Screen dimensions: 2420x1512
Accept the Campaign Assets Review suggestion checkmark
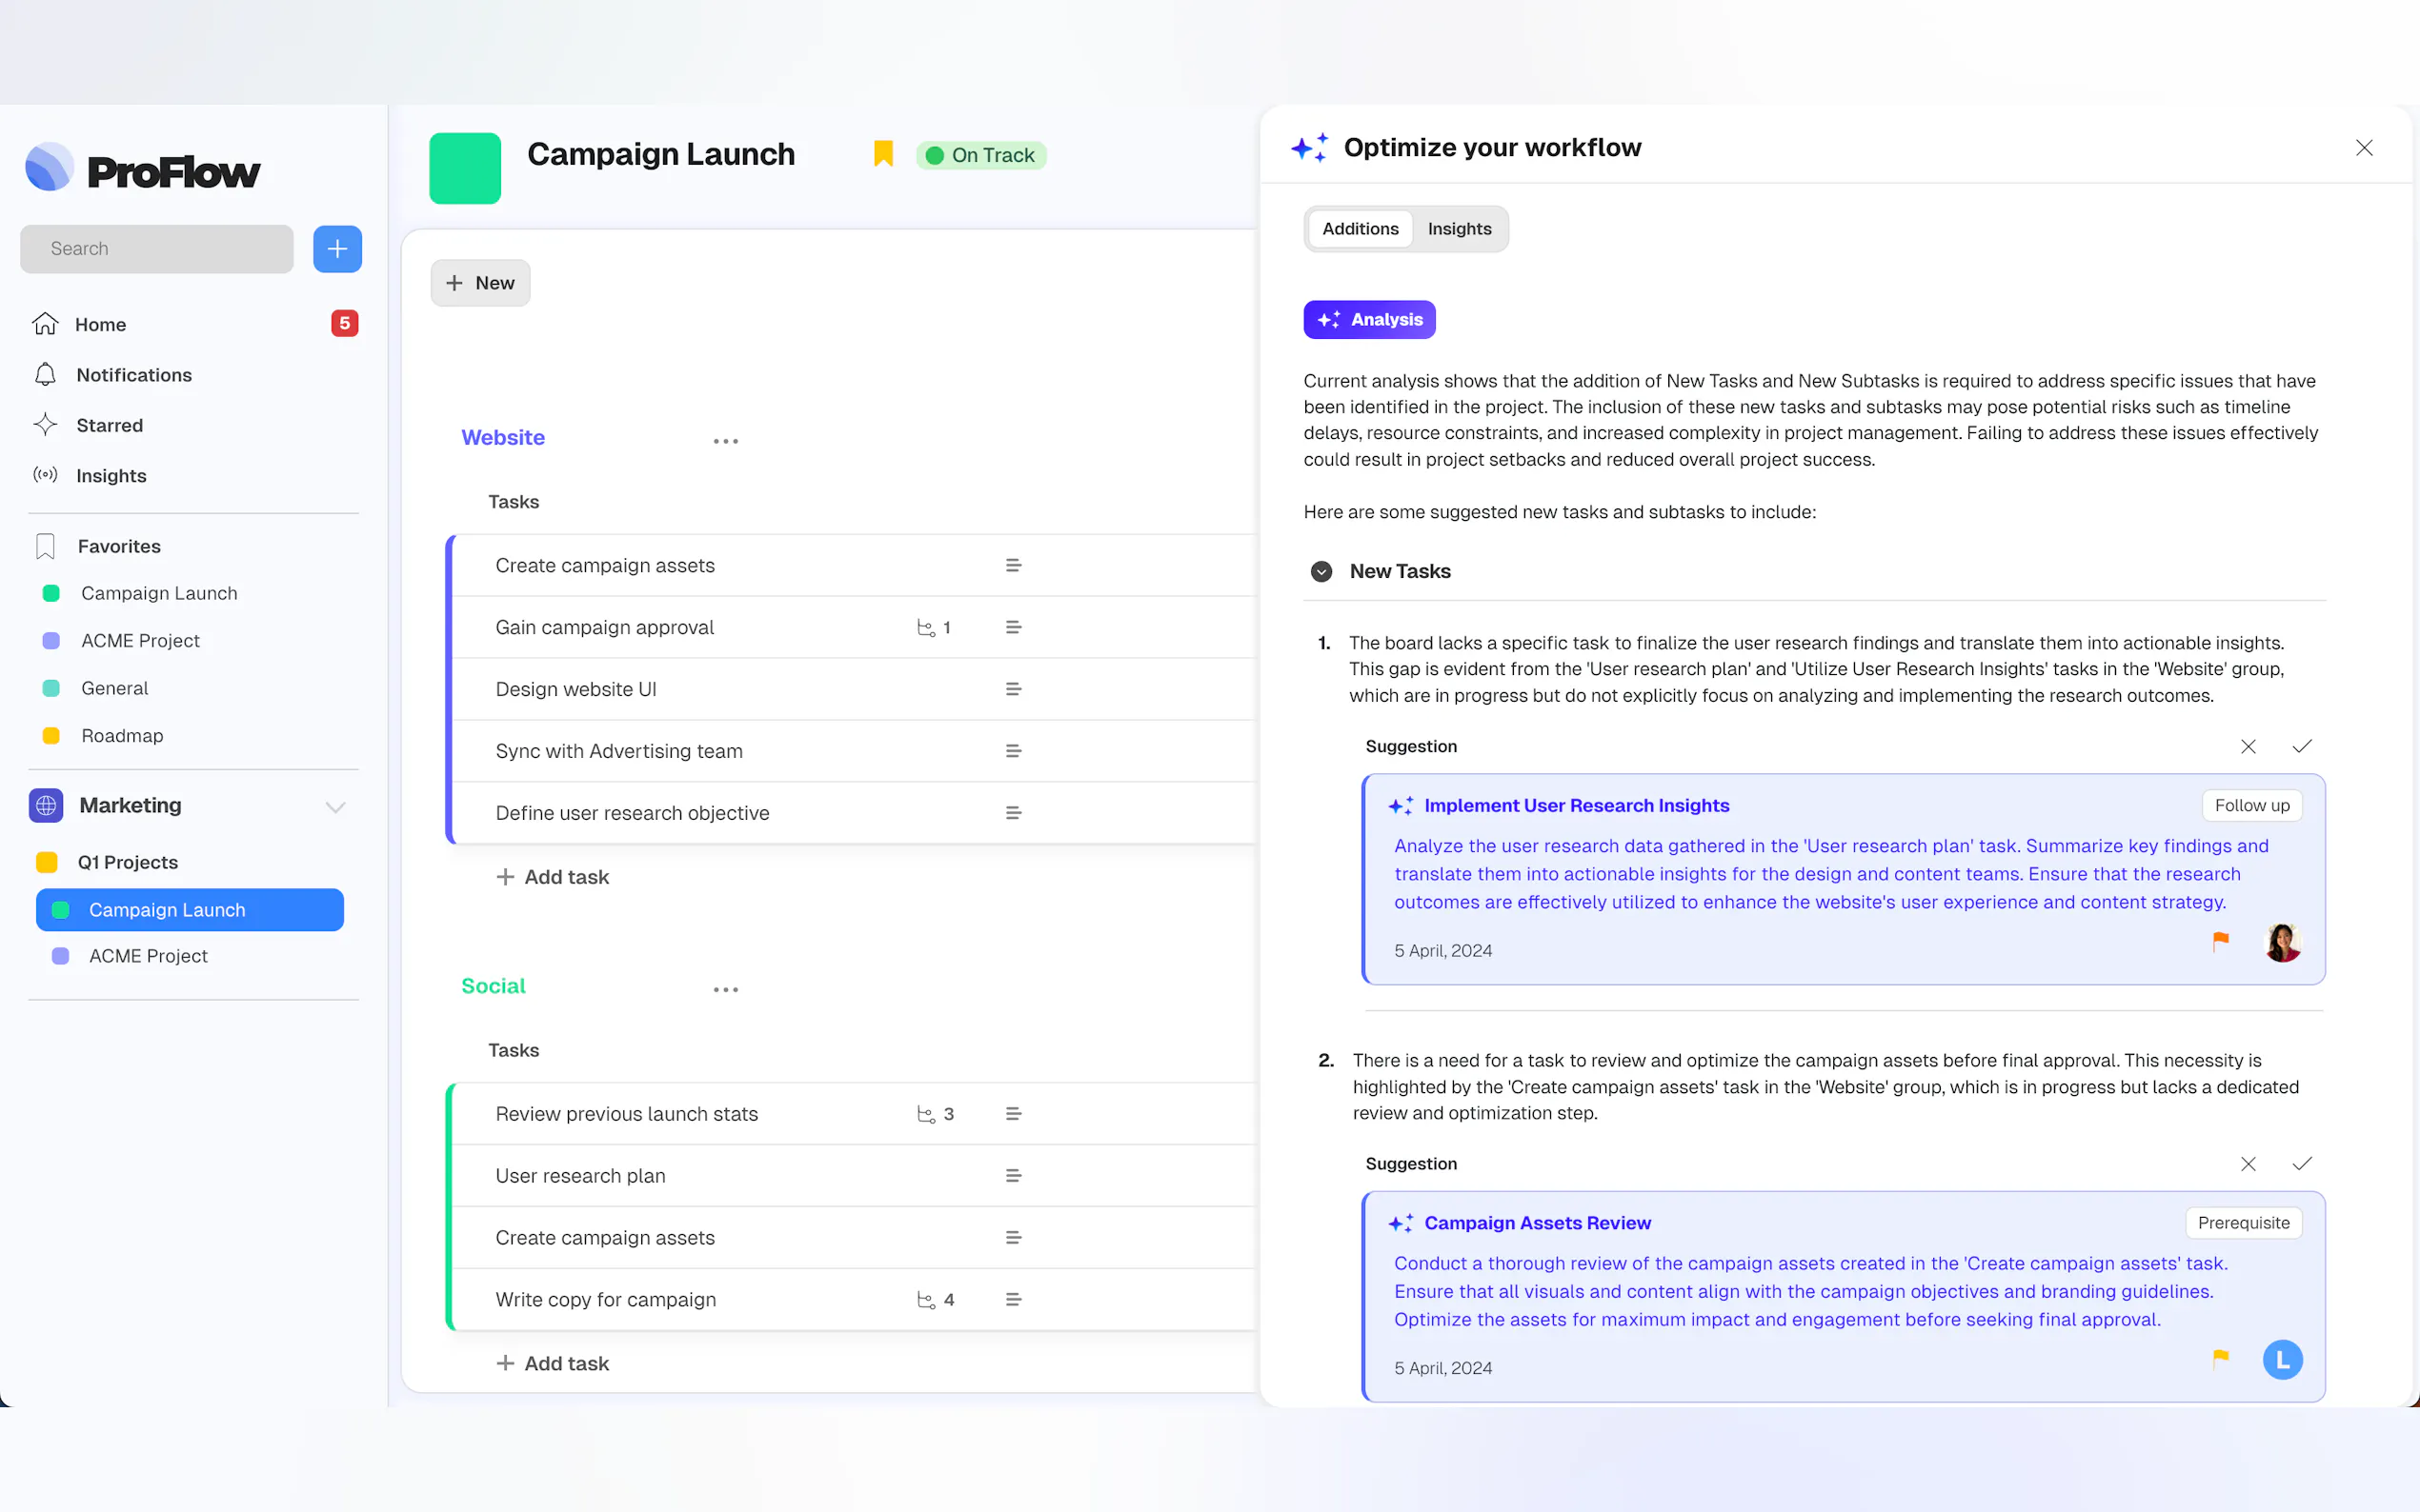tap(2301, 1163)
